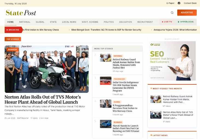Select the HOME nav item
This screenshot has height=139, width=200.
(x=10, y=22)
